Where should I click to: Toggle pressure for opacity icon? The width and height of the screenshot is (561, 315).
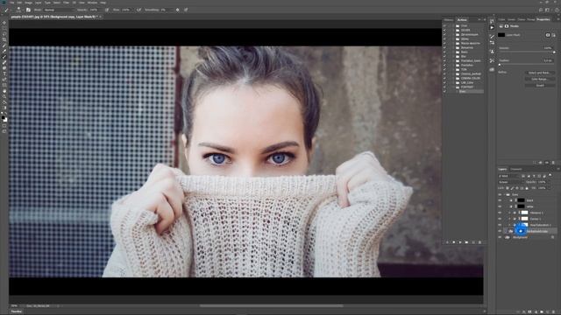pos(107,10)
